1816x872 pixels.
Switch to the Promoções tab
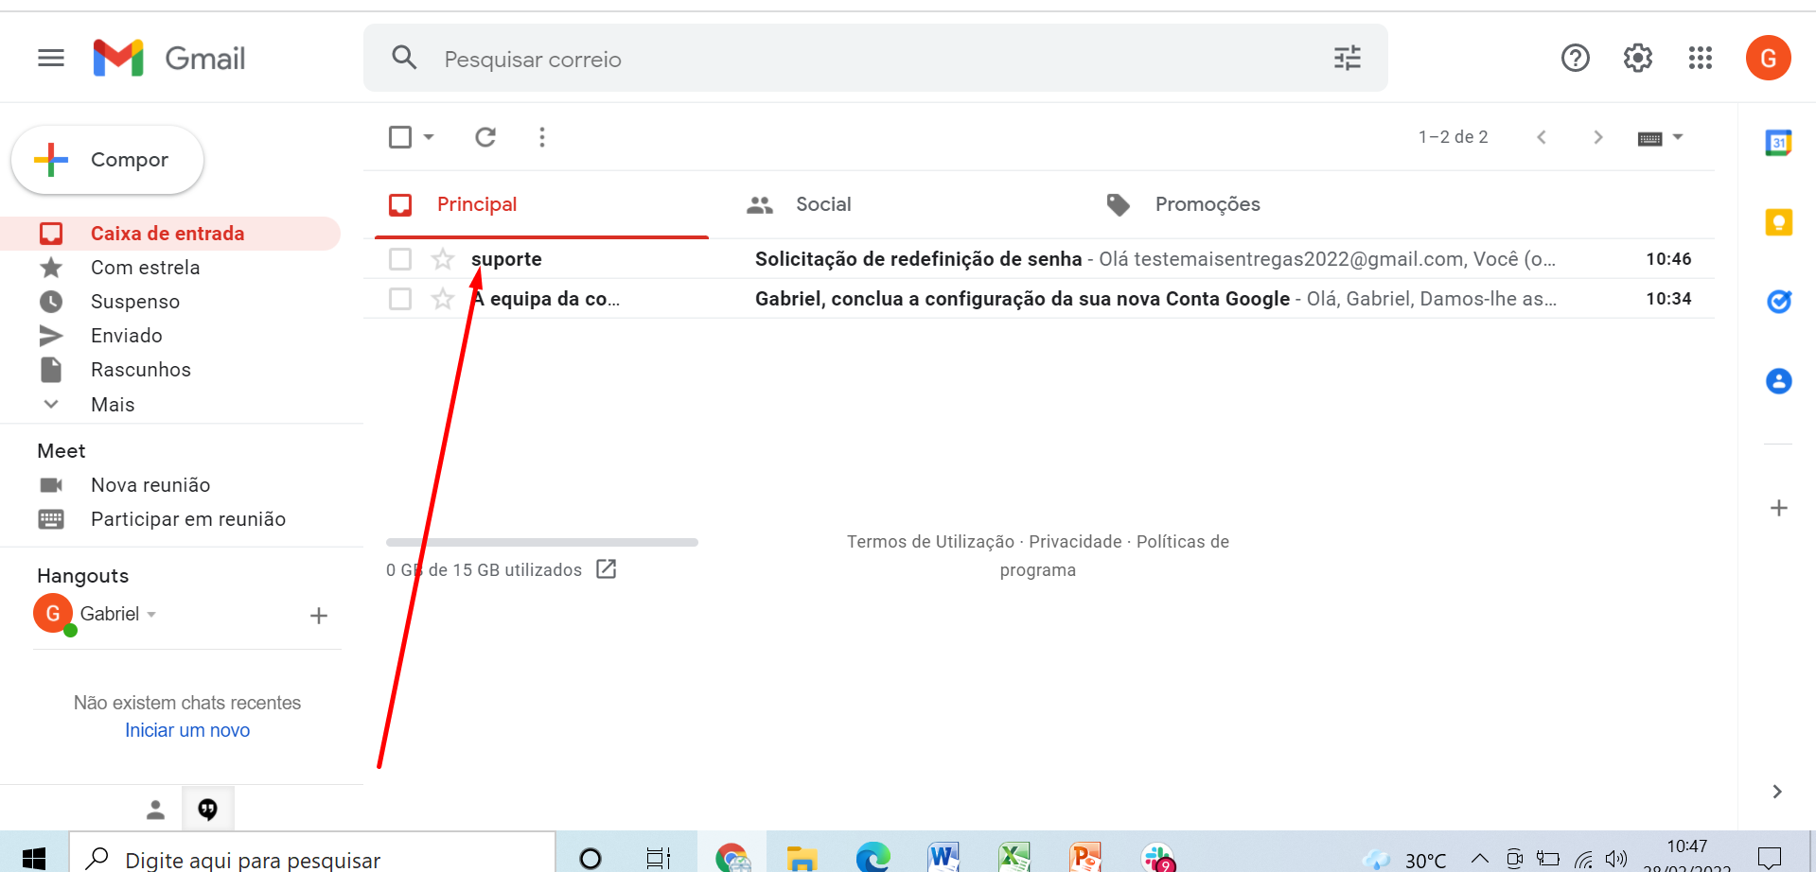point(1183,204)
